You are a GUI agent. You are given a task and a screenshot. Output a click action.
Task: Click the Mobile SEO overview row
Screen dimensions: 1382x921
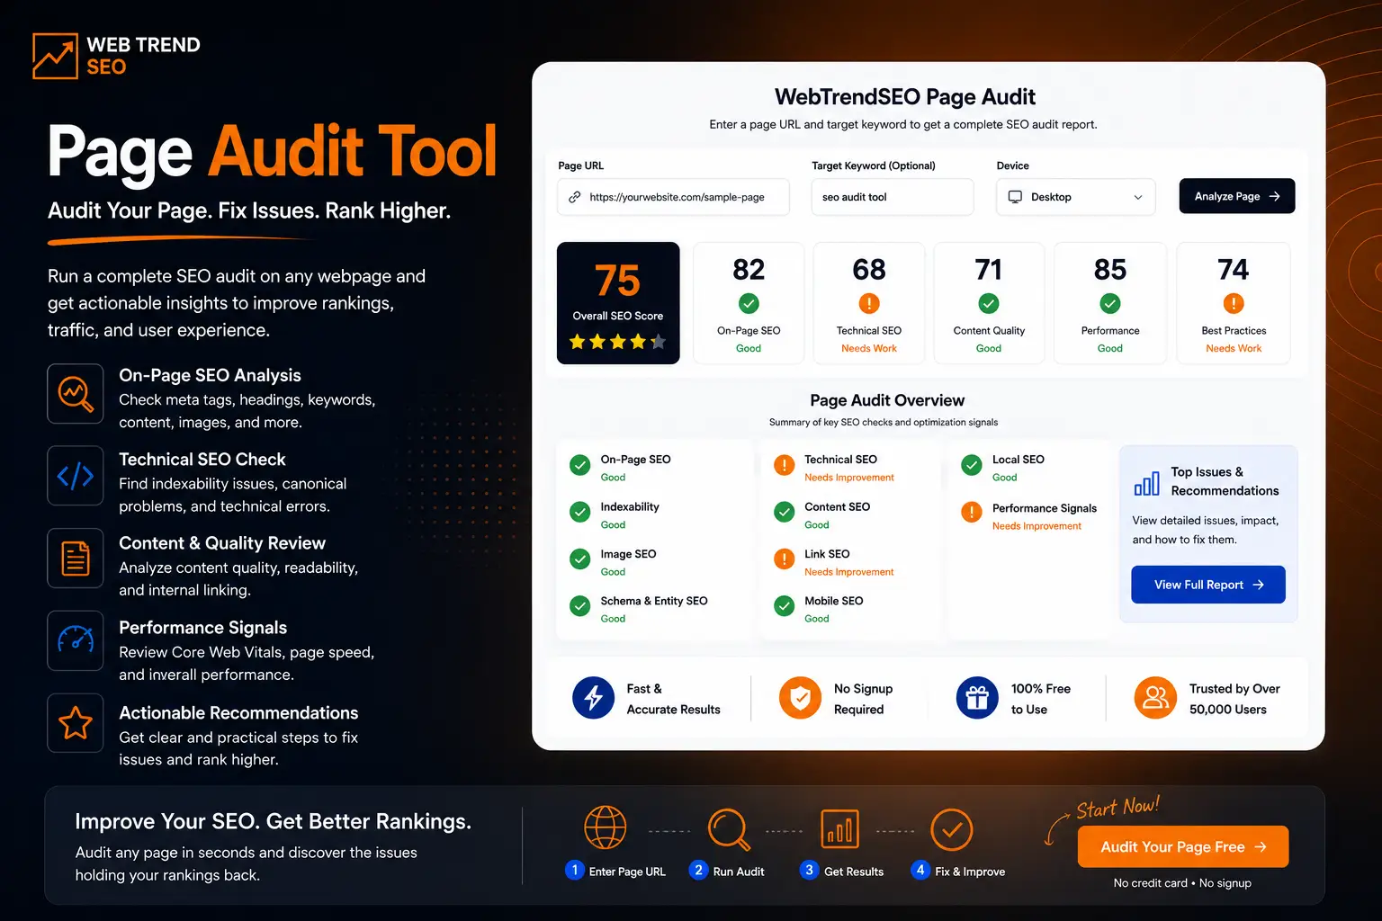819,609
